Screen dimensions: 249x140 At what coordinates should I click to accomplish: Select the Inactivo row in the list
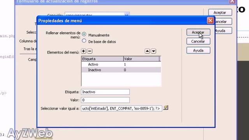pyautogui.click(x=121, y=70)
